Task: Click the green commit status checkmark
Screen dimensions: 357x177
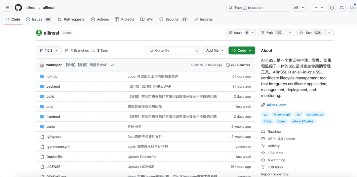Action: click(112, 65)
